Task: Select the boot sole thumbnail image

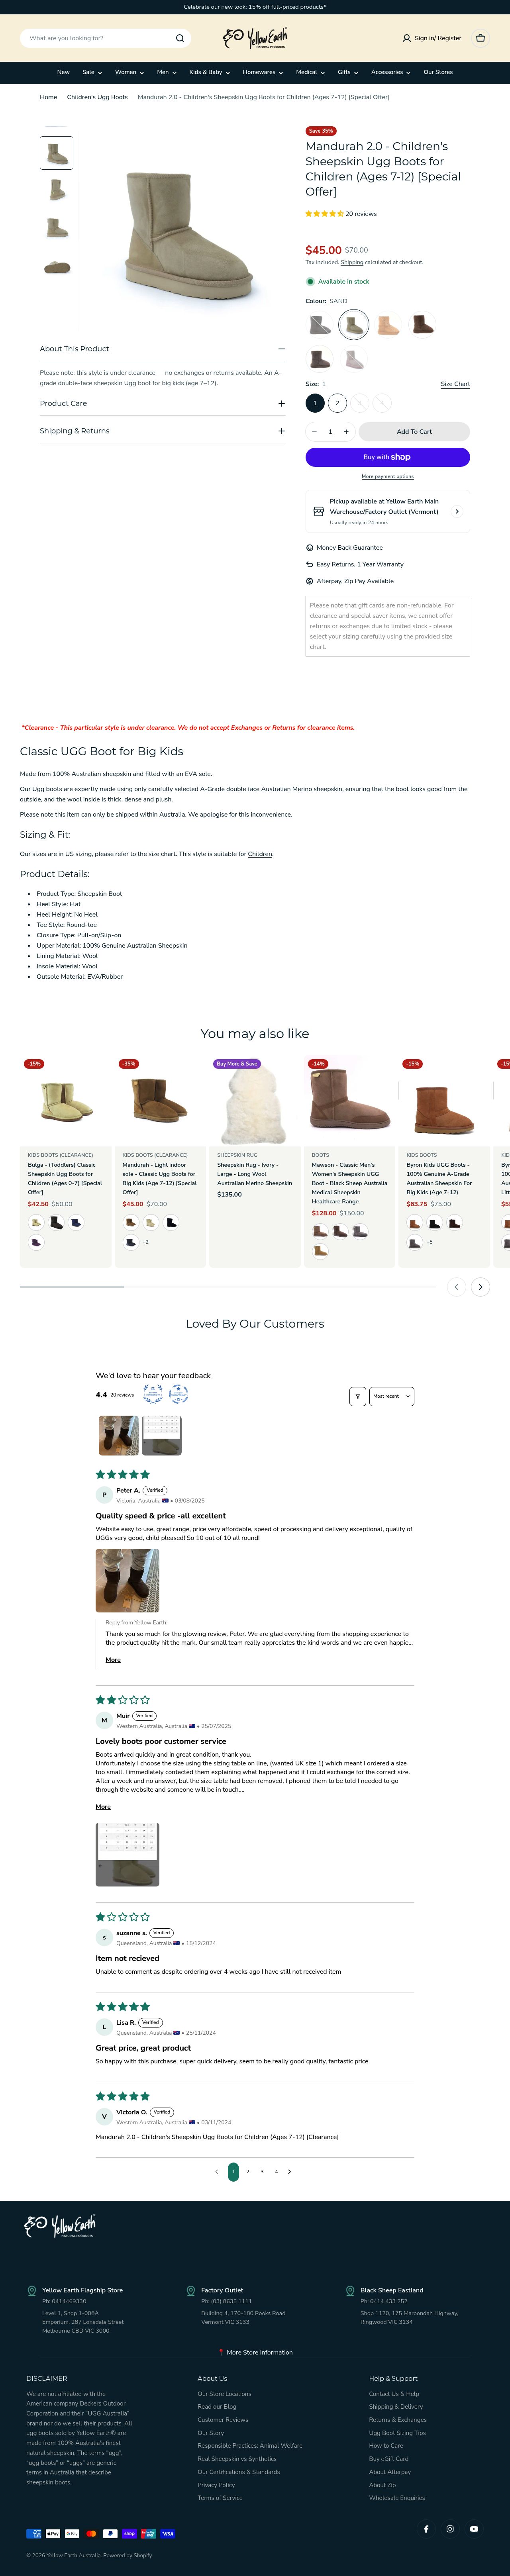Action: pos(57,267)
